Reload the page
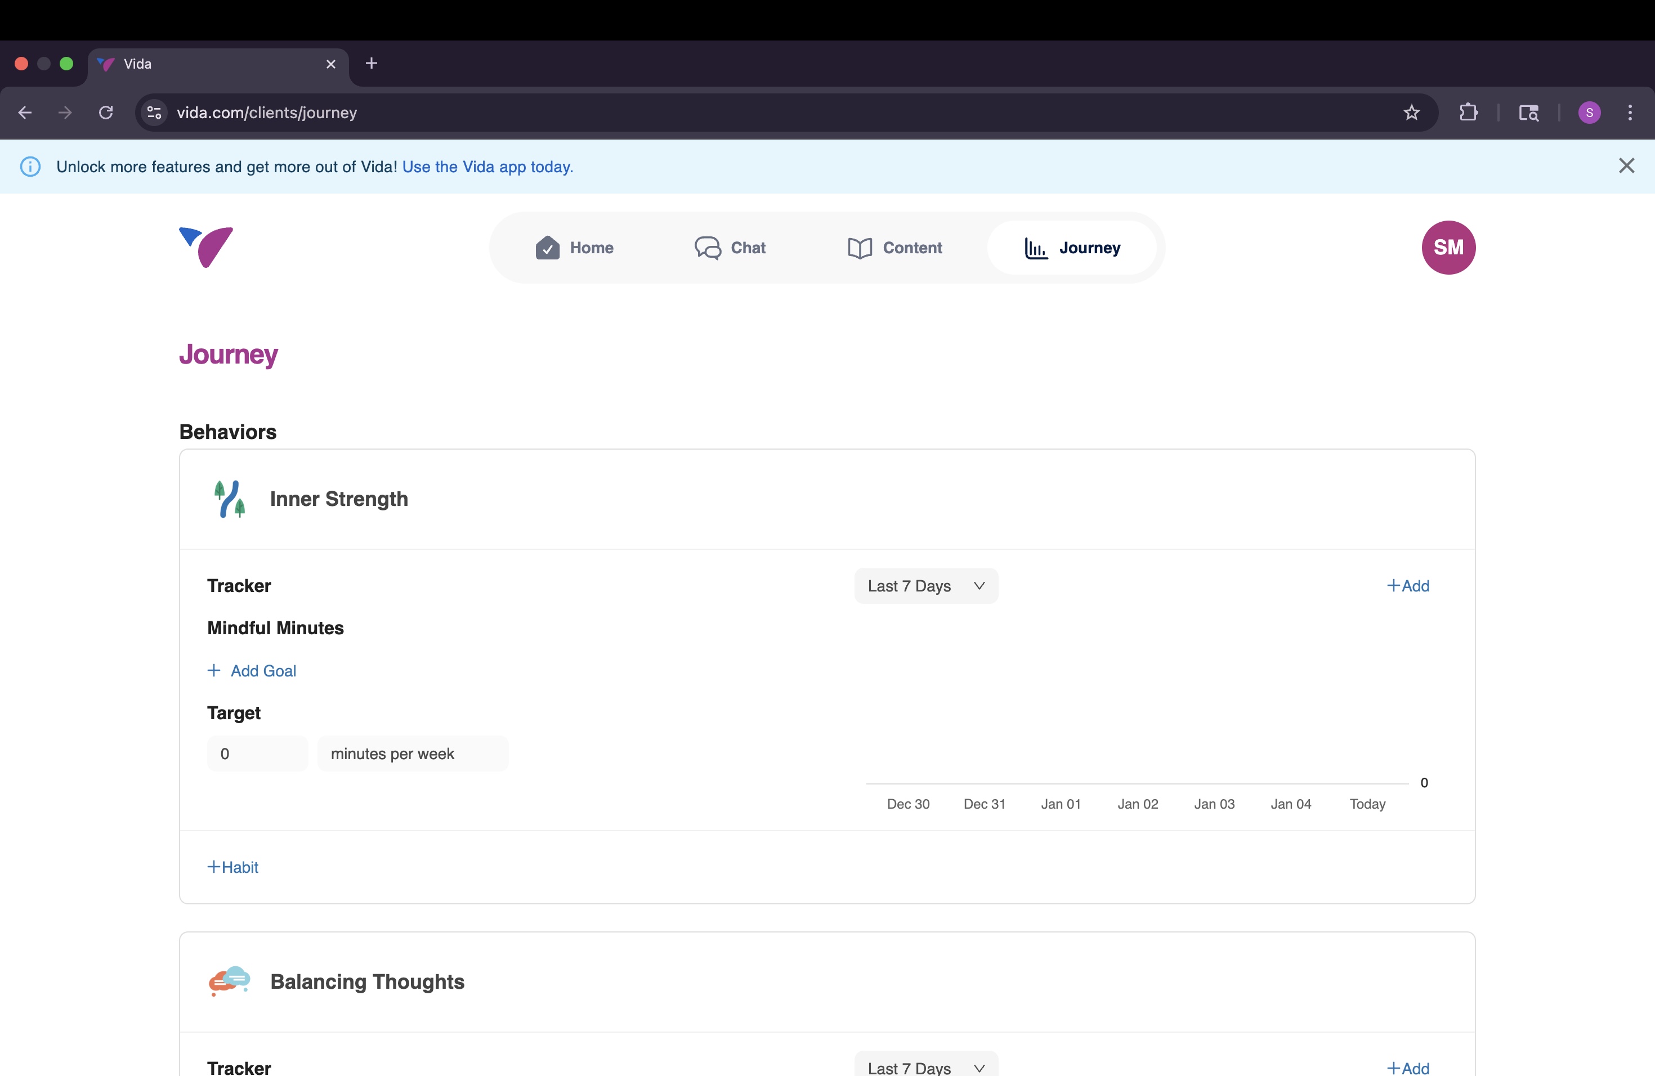1655x1076 pixels. [106, 113]
